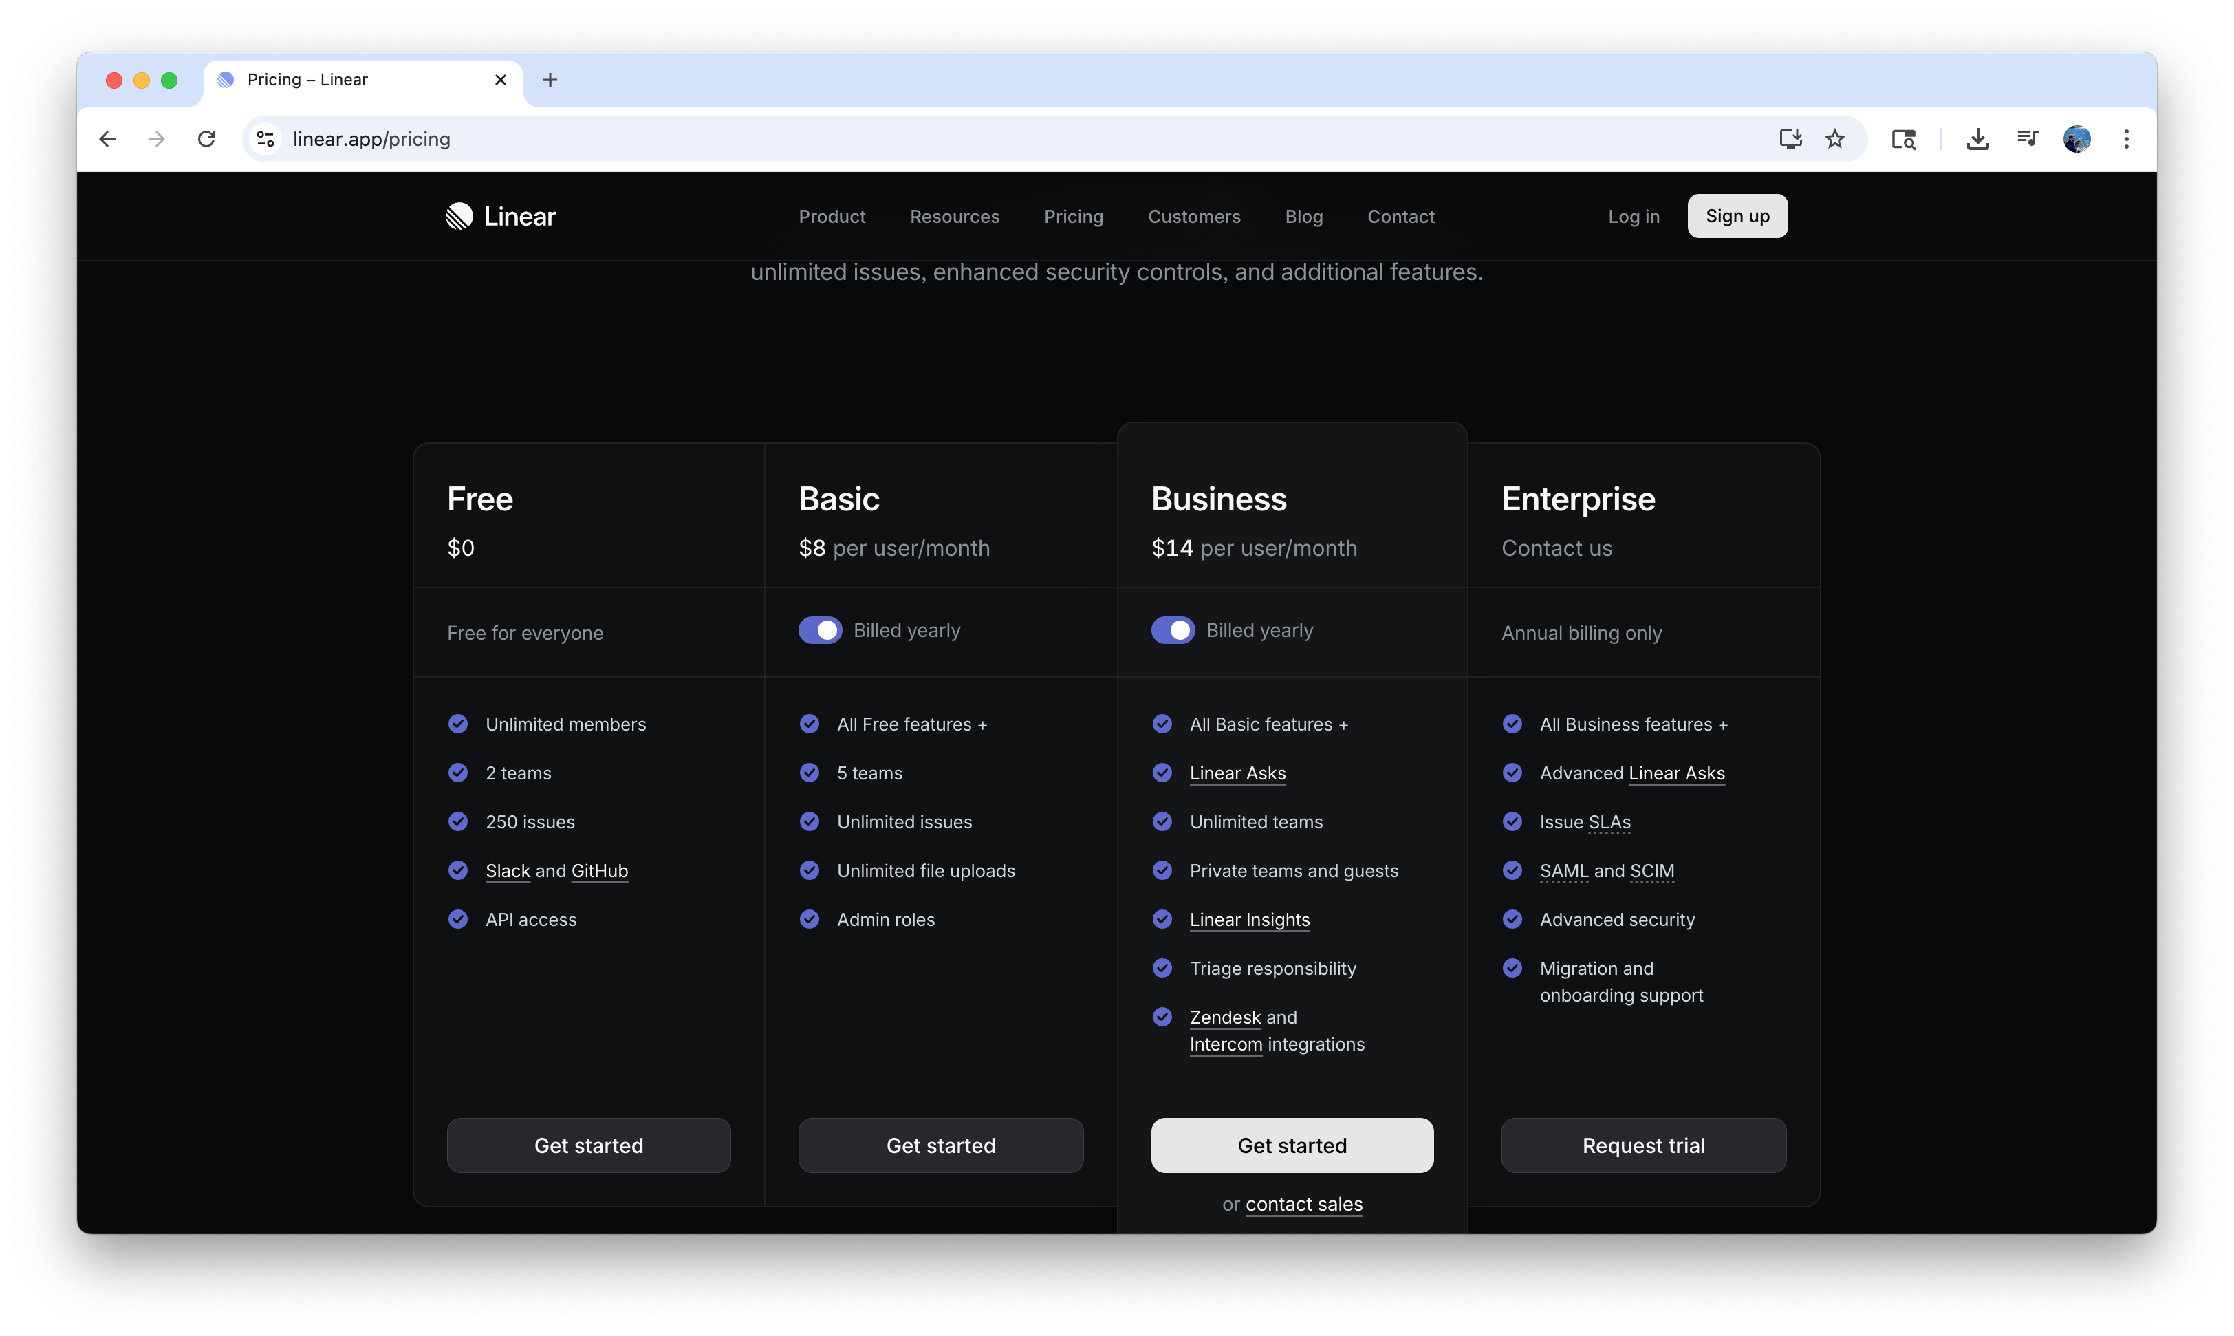
Task: Open site information icon beside URL
Action: click(x=265, y=139)
